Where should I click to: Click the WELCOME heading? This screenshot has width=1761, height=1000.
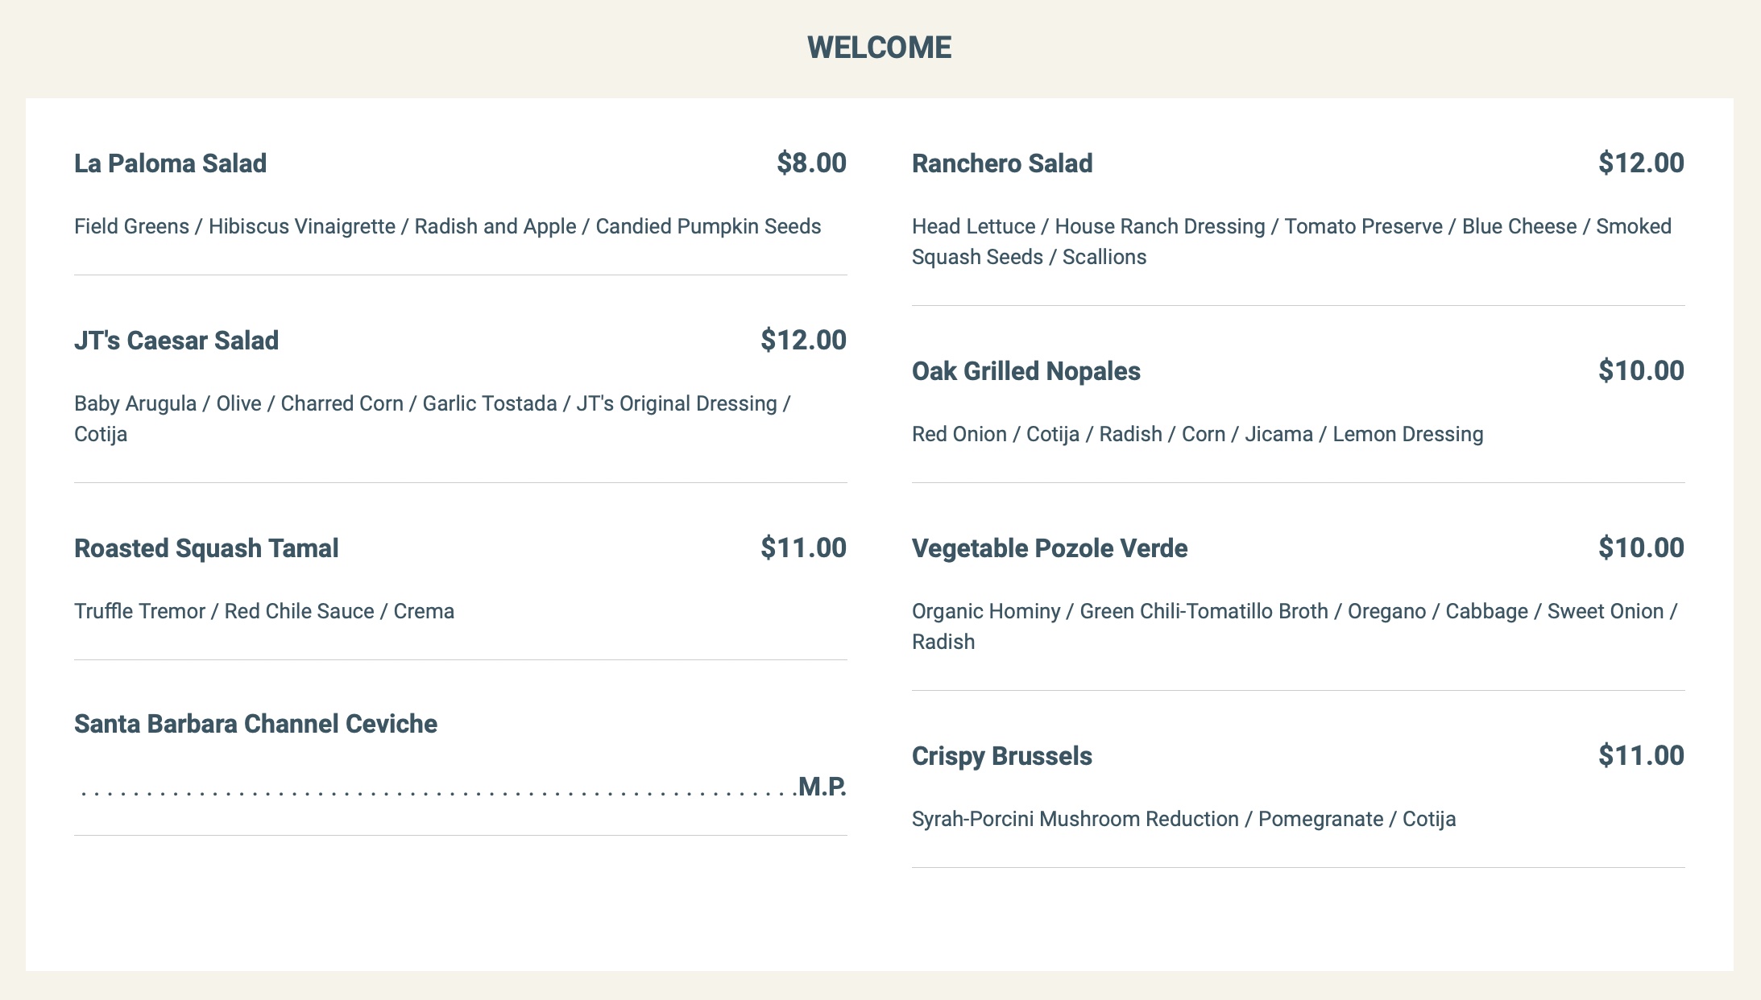click(x=879, y=48)
